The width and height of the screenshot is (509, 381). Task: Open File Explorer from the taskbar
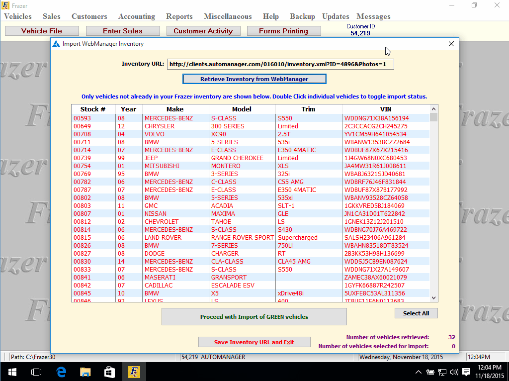coord(85,372)
